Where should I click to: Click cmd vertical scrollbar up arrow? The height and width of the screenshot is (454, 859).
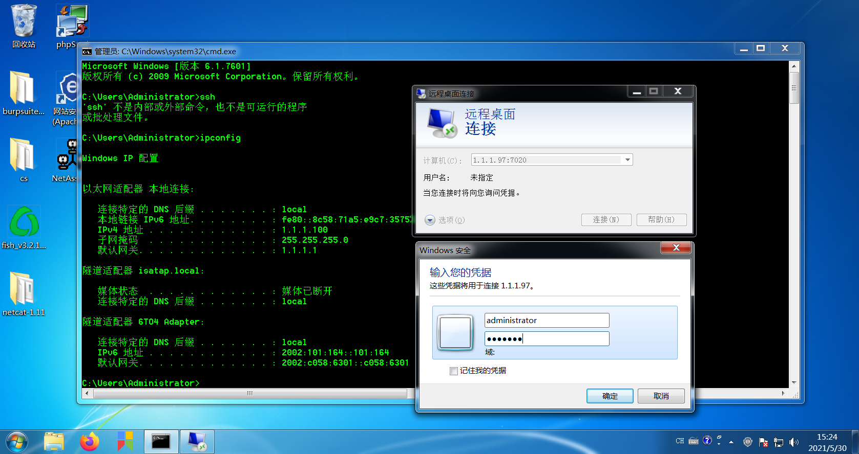point(794,66)
